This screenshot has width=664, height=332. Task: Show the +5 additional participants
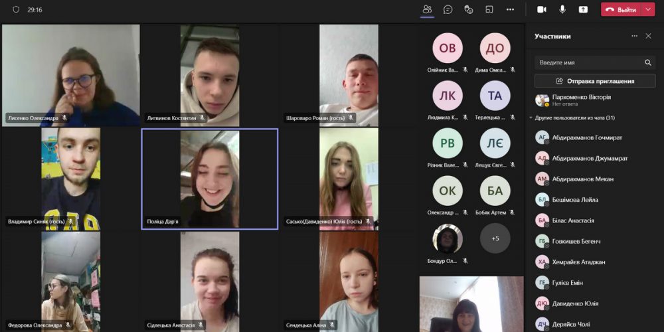(x=495, y=238)
